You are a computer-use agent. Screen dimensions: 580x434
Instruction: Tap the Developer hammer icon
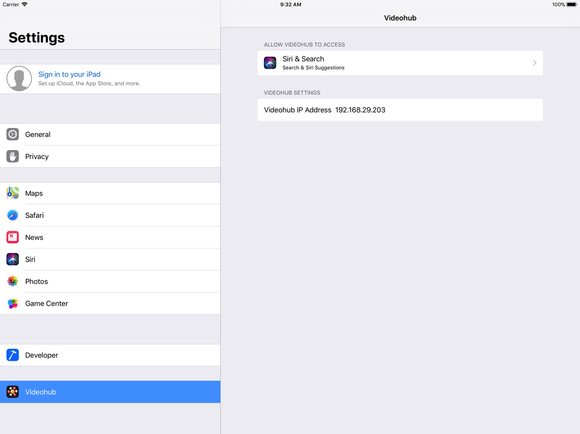(13, 355)
